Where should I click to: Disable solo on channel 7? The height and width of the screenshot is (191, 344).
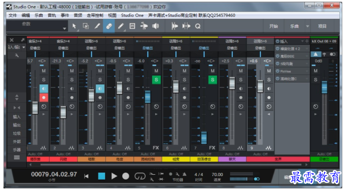[x=212, y=80]
